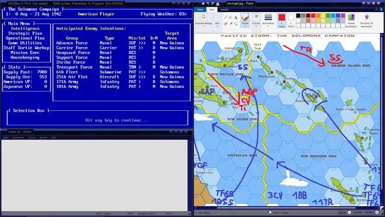
Task: Click 'Supply Pool: 7000' in Stats
Action: point(25,72)
